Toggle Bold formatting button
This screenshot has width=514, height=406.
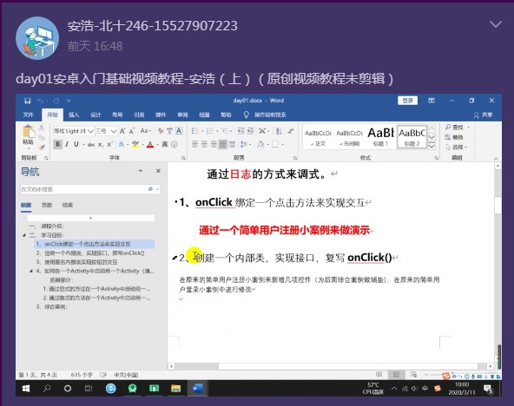57,144
